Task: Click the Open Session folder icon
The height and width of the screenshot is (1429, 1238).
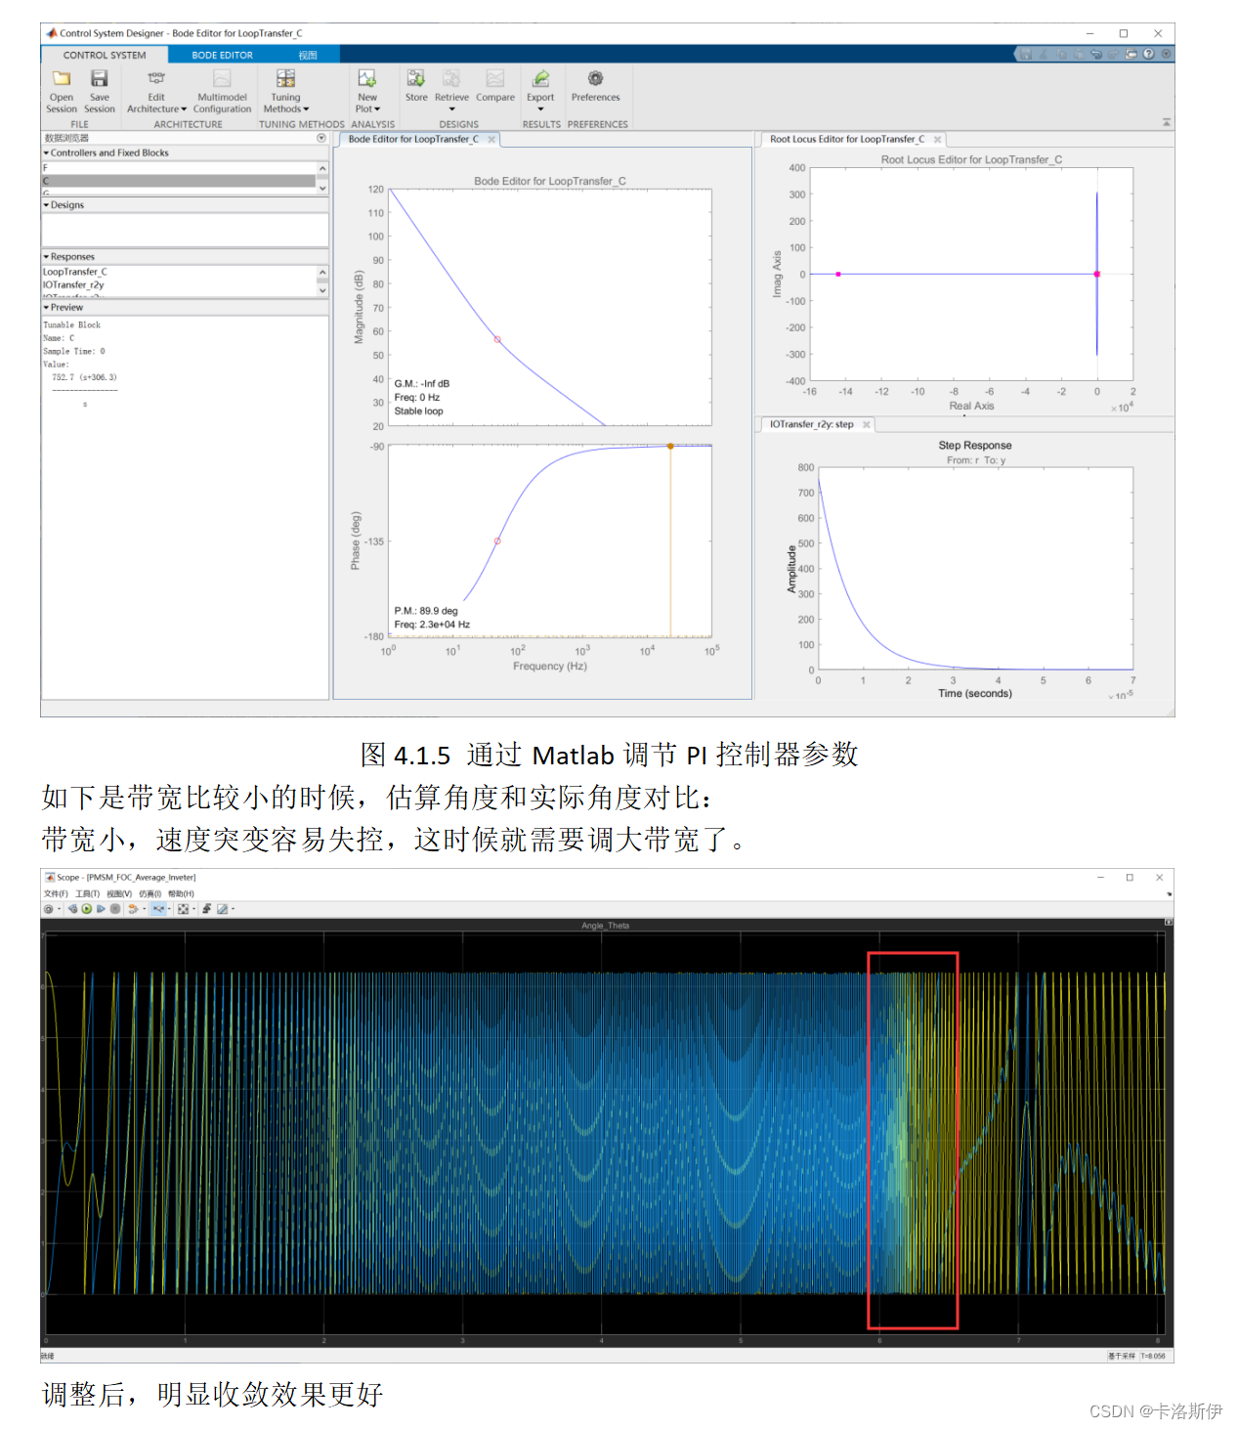Action: (x=62, y=78)
